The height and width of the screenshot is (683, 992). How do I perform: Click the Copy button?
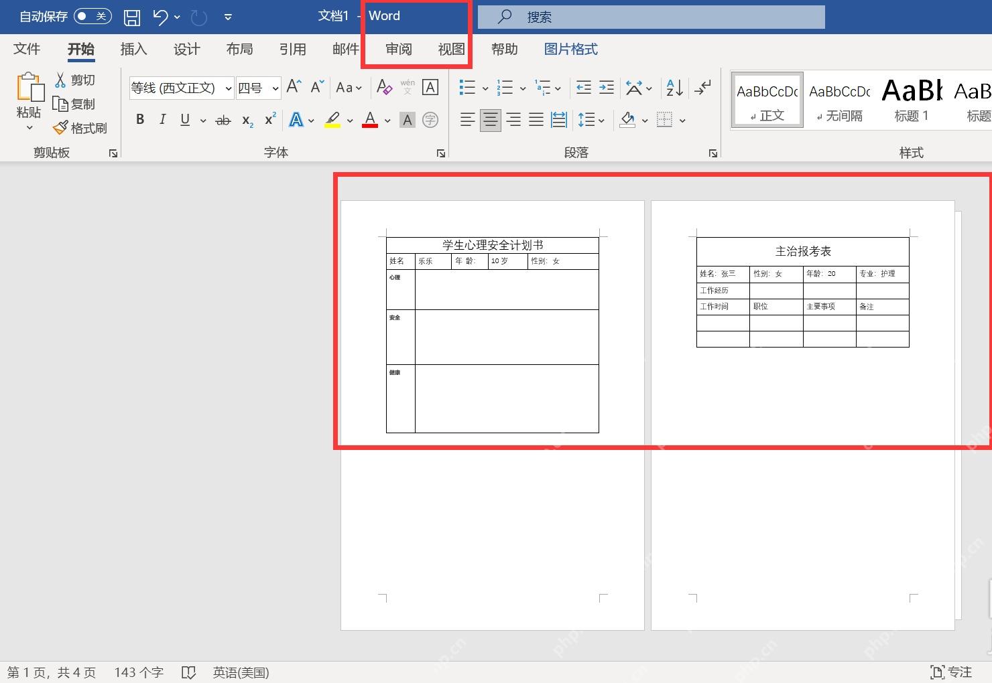pyautogui.click(x=74, y=104)
